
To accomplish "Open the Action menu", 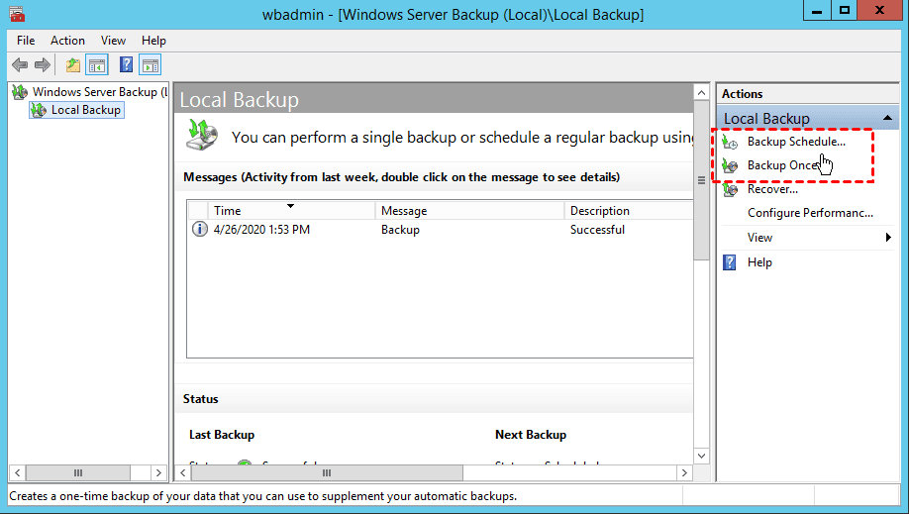I will 67,41.
